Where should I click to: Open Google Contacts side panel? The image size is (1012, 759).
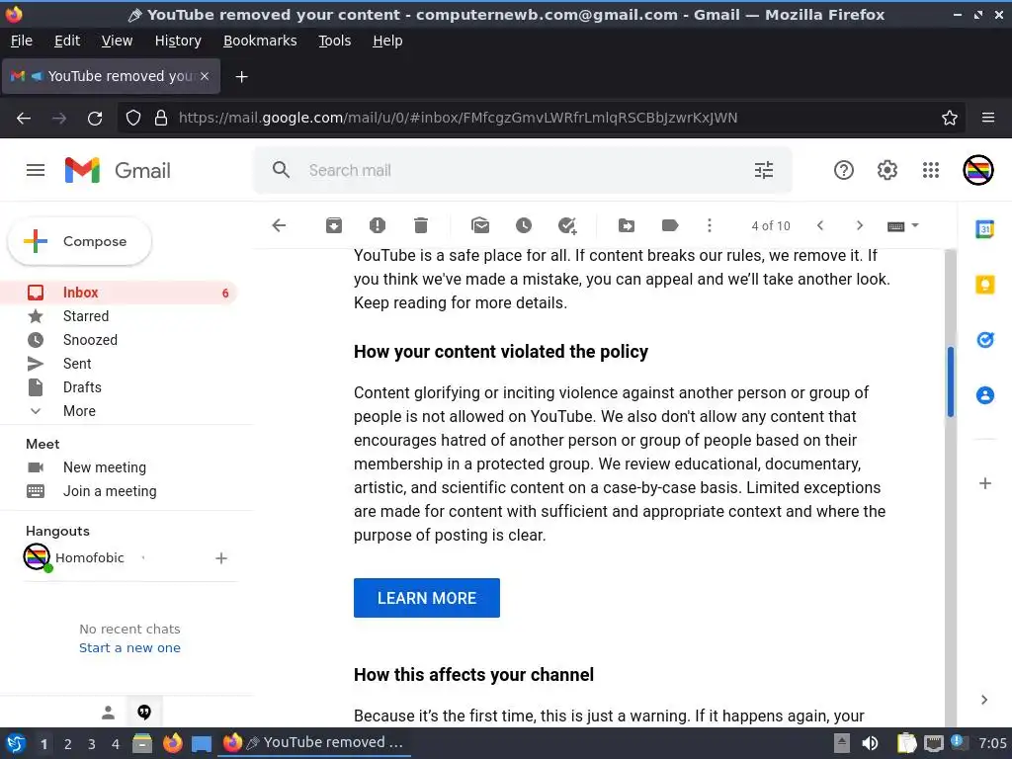pyautogui.click(x=985, y=395)
